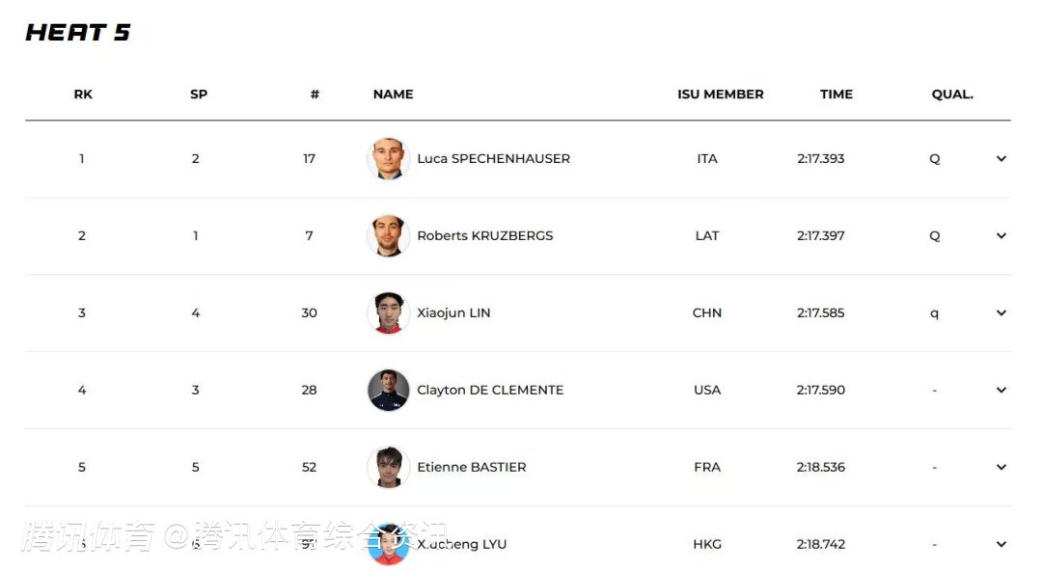Click the ISU MEMBER column header
Image resolution: width=1042 pixels, height=570 pixels.
(x=720, y=95)
